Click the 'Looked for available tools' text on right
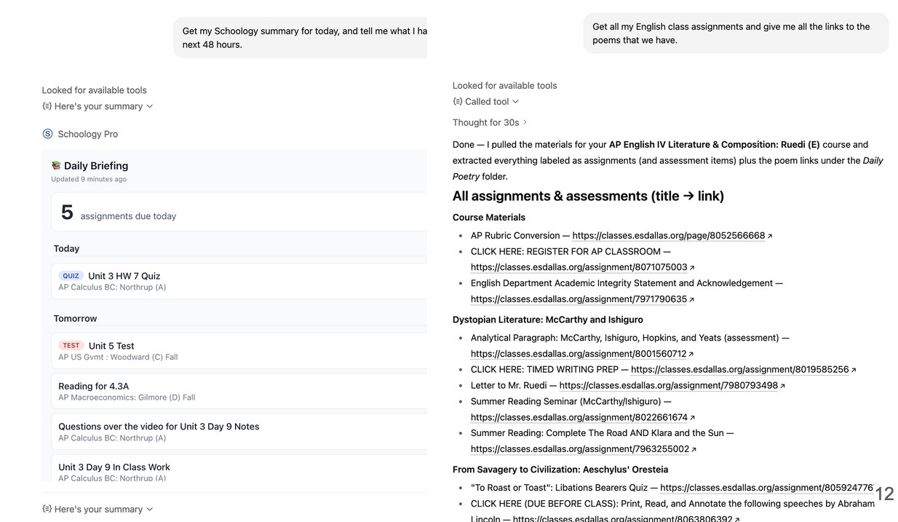 [x=504, y=86]
